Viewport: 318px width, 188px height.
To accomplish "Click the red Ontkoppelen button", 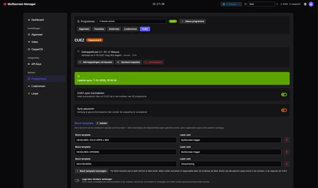I will [x=153, y=62].
